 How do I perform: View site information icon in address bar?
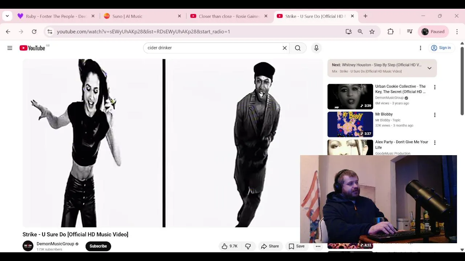tap(50, 32)
